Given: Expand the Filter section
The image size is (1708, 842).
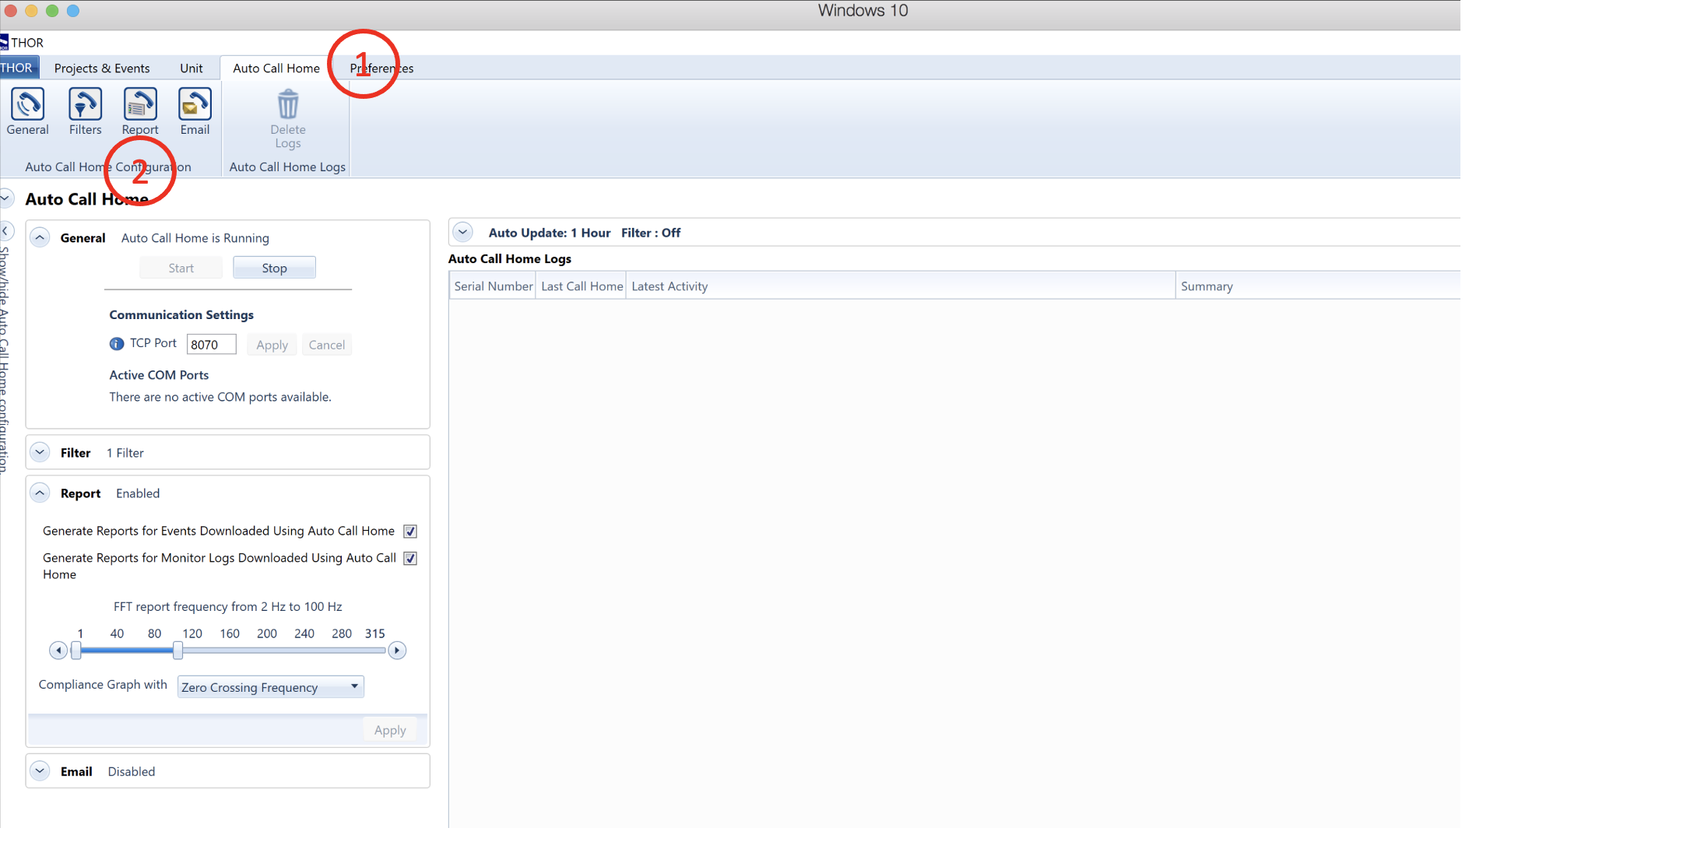Looking at the screenshot, I should pos(40,452).
